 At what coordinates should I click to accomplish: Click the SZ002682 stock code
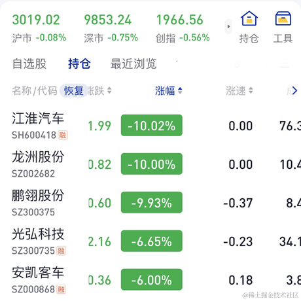point(33,173)
